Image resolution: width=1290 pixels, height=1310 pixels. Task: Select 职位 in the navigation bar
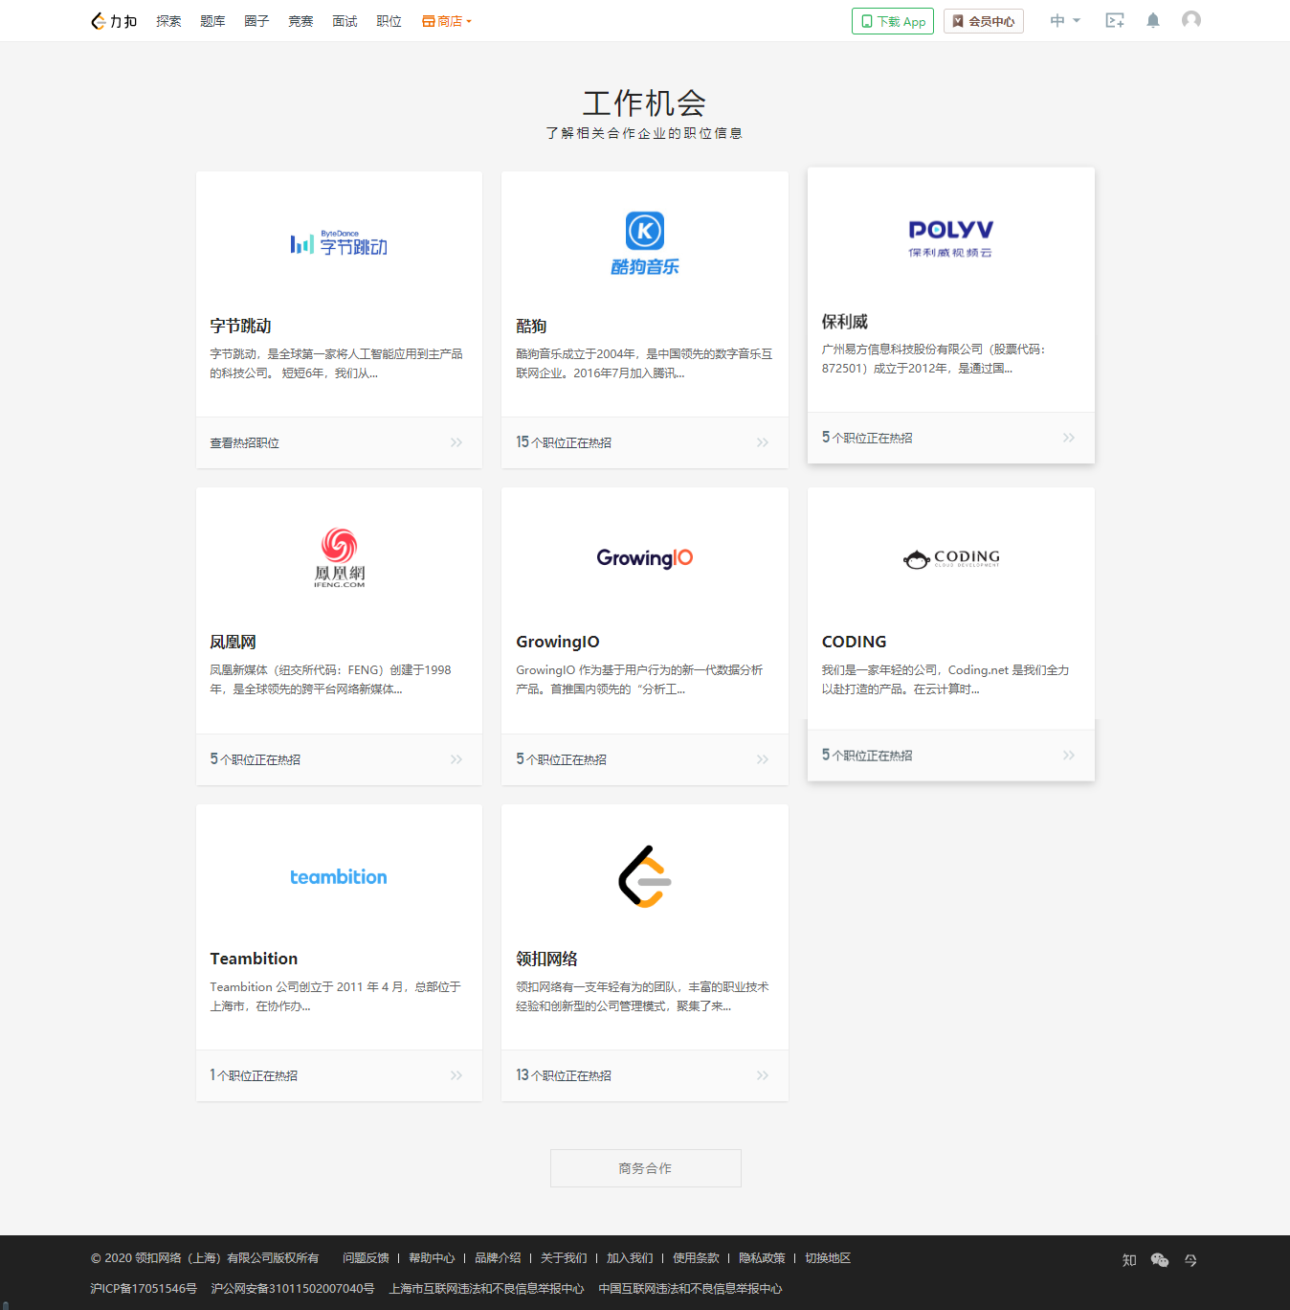click(389, 21)
